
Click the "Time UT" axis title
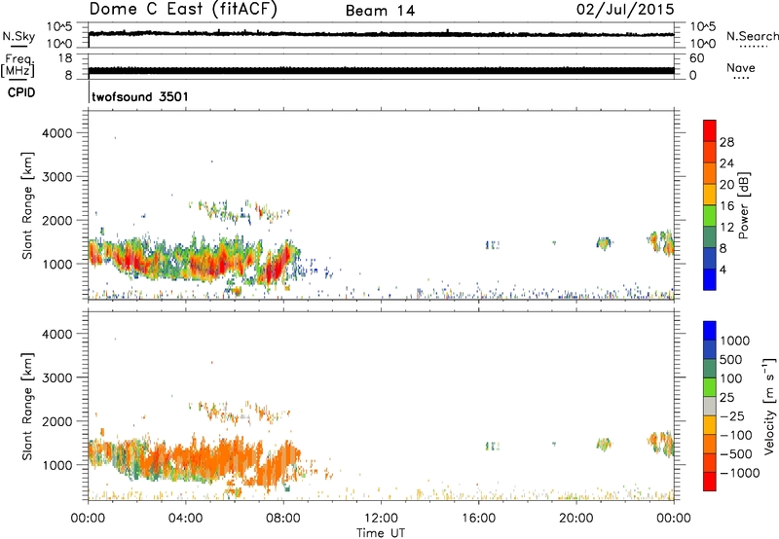click(381, 533)
